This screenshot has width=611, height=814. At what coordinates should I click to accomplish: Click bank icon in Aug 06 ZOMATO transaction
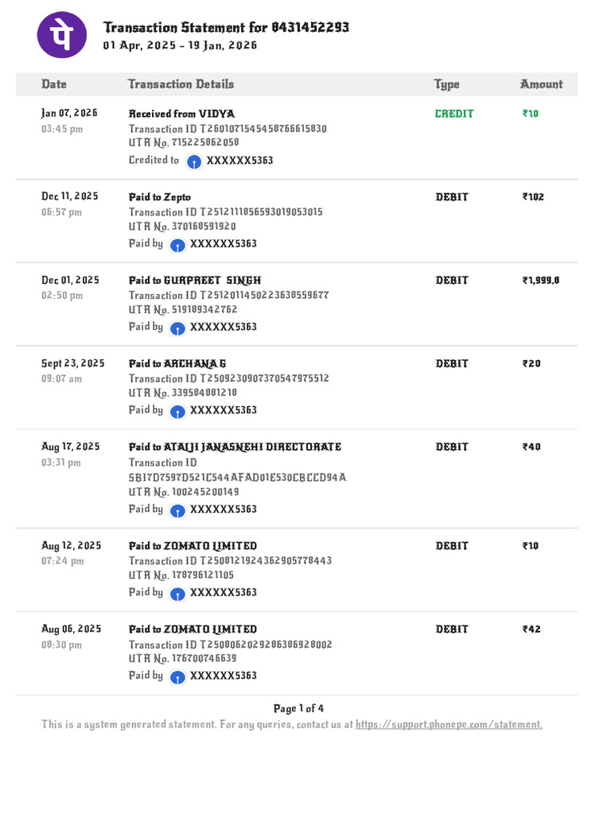click(x=178, y=677)
